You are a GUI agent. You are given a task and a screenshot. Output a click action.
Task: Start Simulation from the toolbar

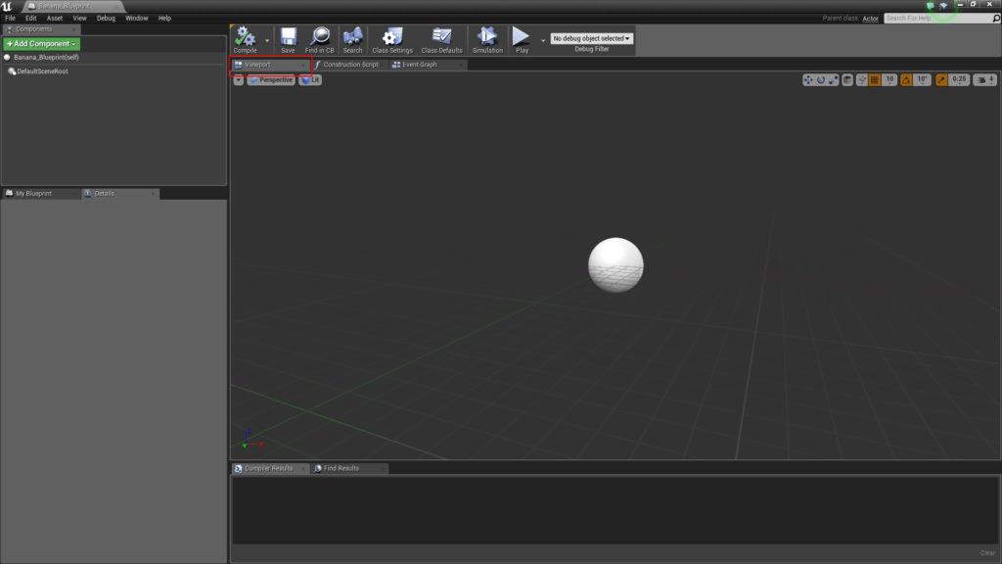coord(487,37)
